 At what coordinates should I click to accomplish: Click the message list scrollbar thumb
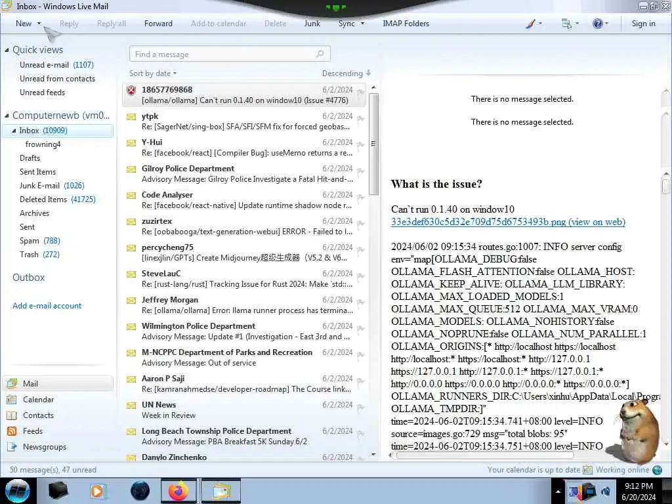point(373,144)
